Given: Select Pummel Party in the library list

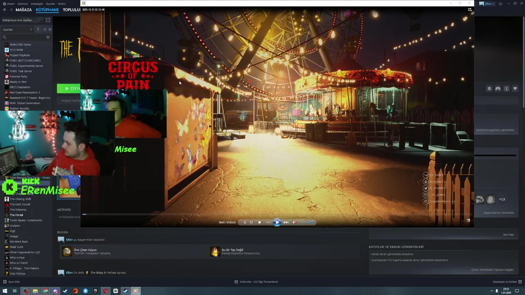Looking at the screenshot, I should (x=18, y=76).
